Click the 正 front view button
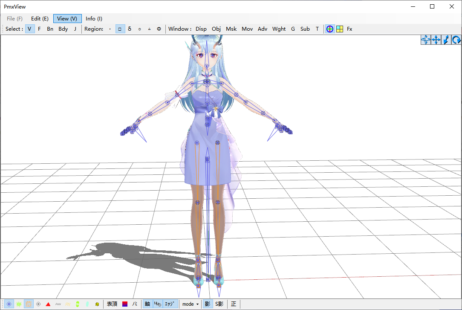Image resolution: width=462 pixels, height=310 pixels. pyautogui.click(x=234, y=304)
